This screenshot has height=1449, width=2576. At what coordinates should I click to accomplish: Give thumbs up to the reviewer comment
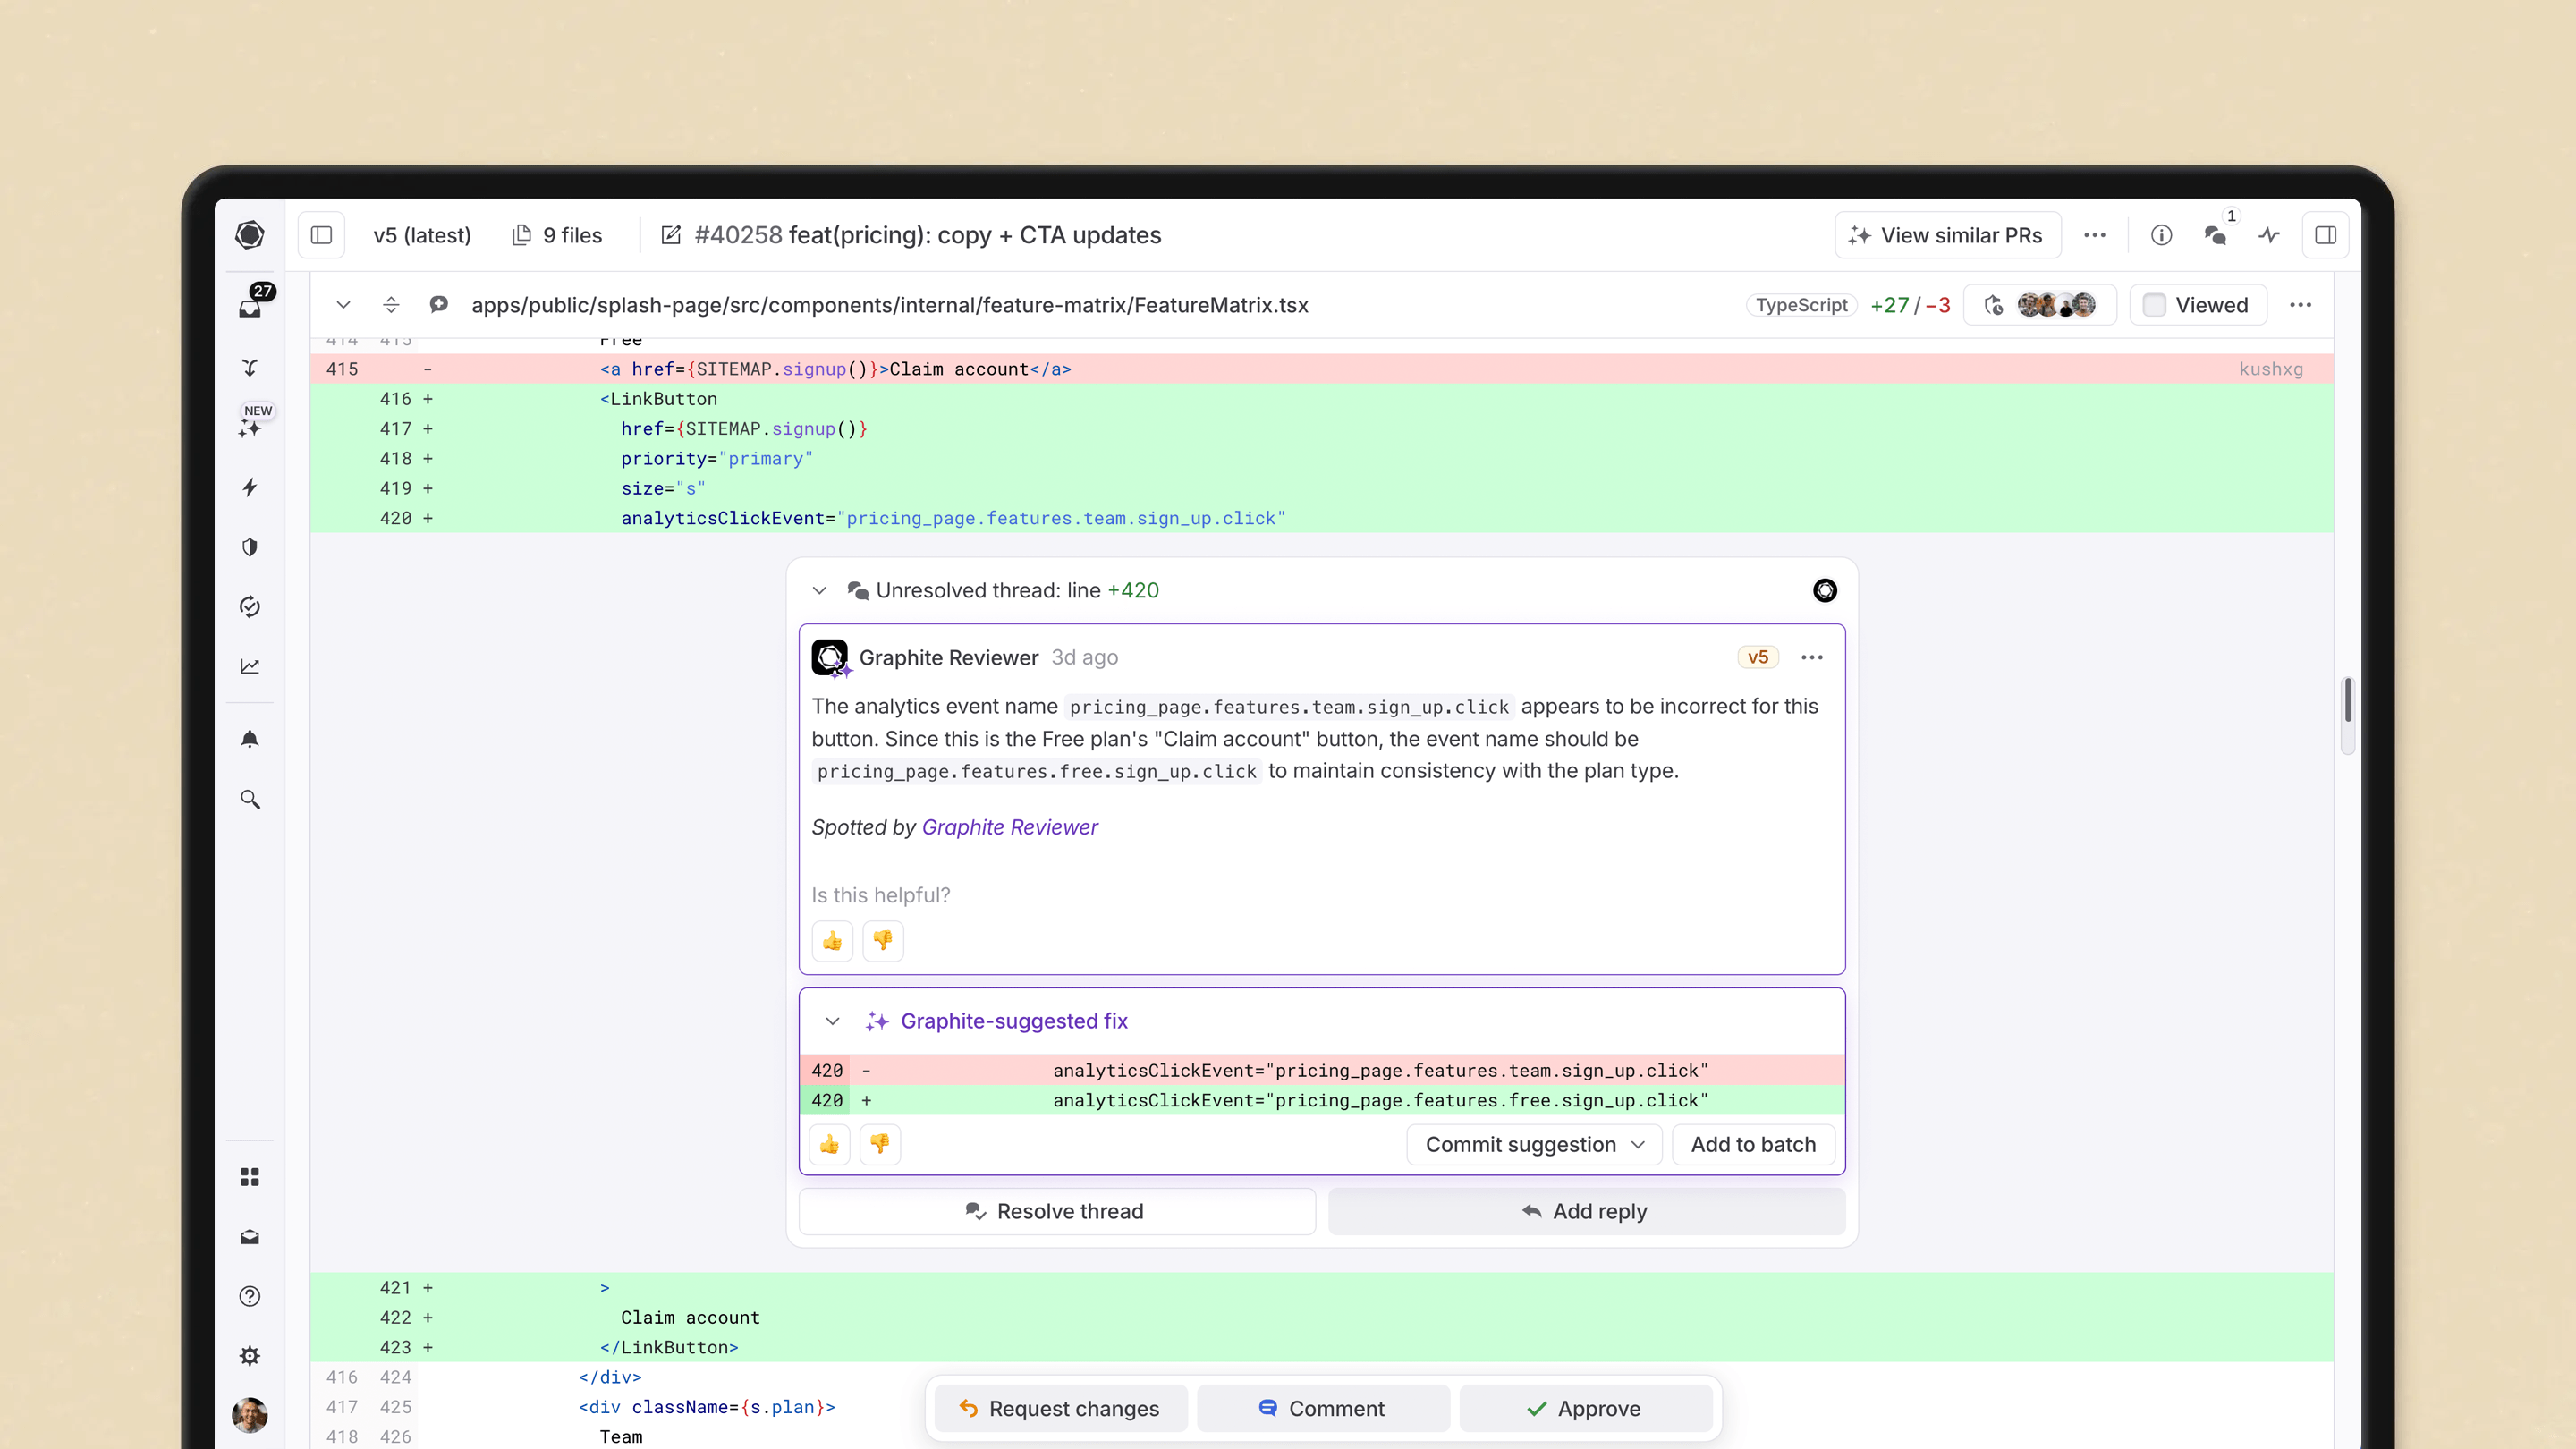[832, 940]
